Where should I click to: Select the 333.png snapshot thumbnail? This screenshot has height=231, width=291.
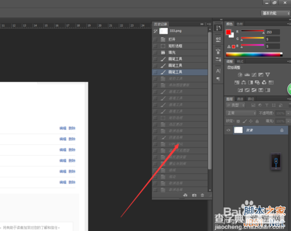pos(164,31)
